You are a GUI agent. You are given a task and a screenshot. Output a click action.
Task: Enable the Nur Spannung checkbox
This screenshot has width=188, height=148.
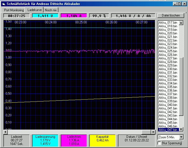pyautogui.click(x=159, y=143)
